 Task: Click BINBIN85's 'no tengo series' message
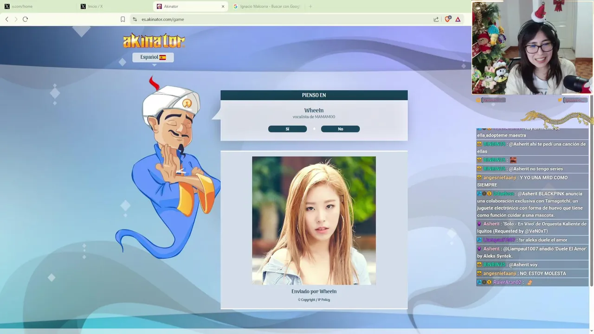point(532,169)
